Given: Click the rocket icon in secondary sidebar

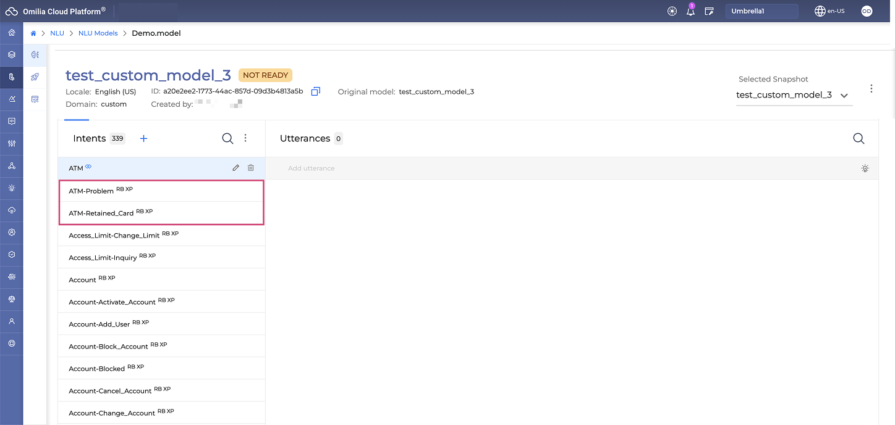Looking at the screenshot, I should 35,77.
